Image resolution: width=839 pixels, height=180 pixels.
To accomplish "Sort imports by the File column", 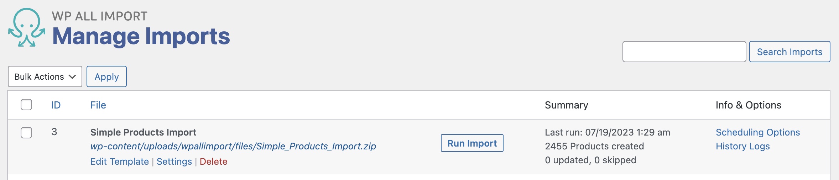I will pos(98,105).
